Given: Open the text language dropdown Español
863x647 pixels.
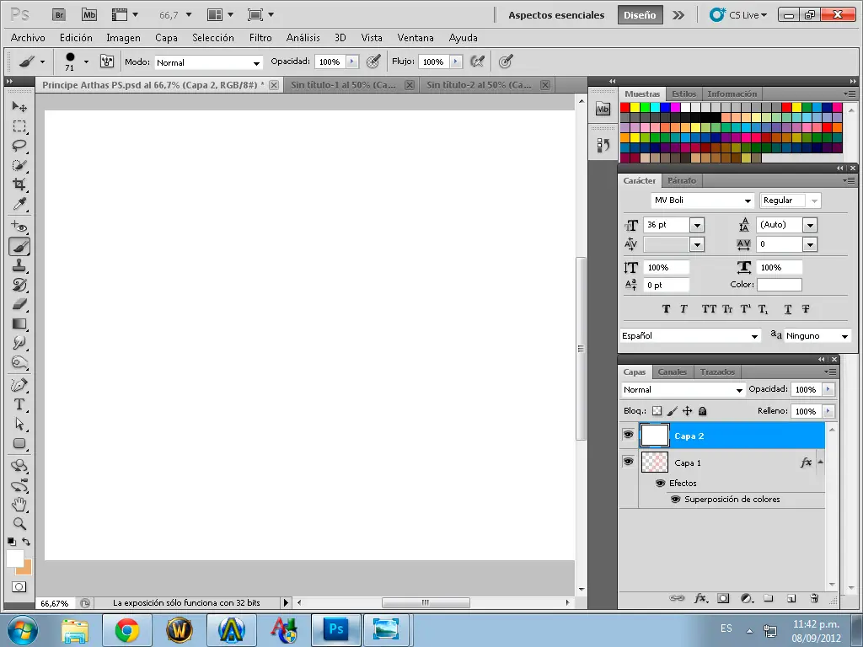Looking at the screenshot, I should [754, 336].
